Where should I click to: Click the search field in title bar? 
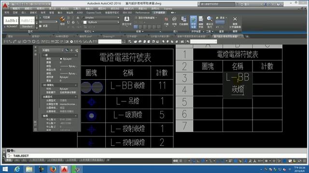tap(218, 4)
